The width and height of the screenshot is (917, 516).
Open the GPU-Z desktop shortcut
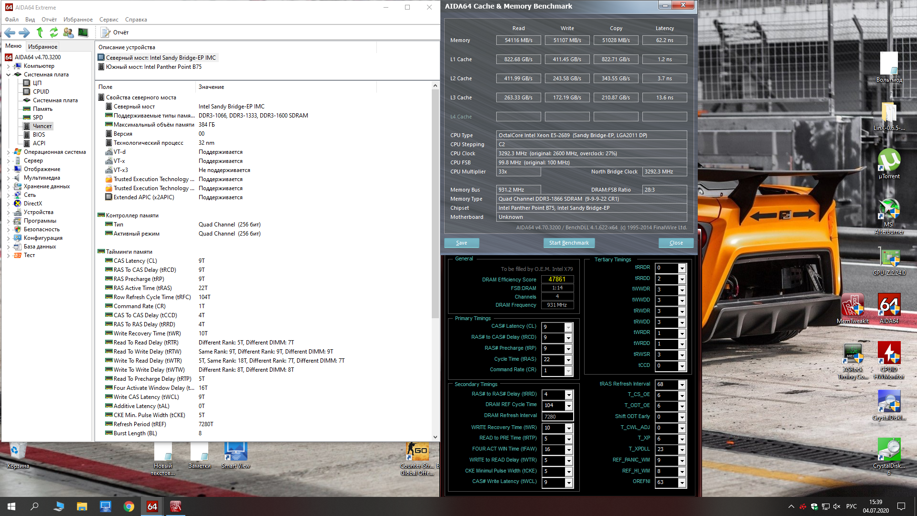point(889,258)
